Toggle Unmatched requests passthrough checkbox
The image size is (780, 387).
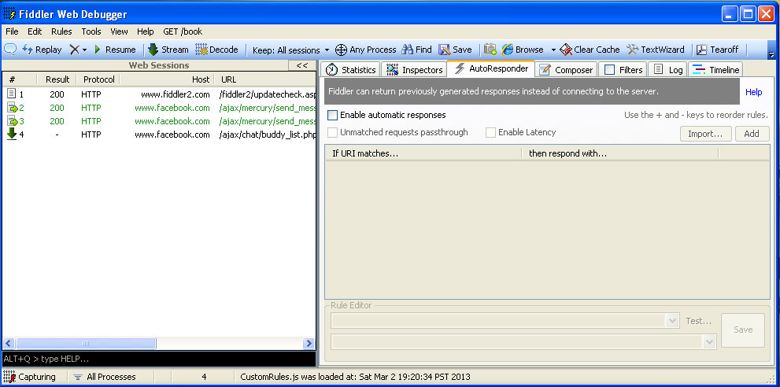(333, 132)
